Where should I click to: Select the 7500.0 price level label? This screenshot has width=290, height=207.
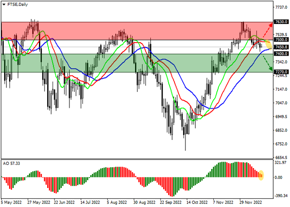click(x=281, y=39)
